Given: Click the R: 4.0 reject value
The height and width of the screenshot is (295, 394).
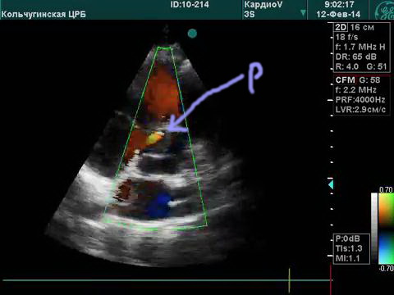Looking at the screenshot, I should pos(347,66).
